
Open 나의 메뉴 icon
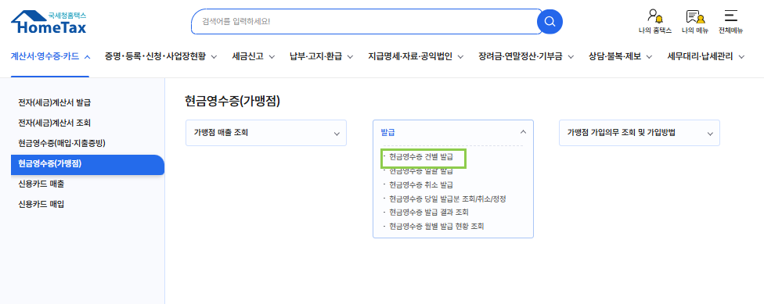695,22
